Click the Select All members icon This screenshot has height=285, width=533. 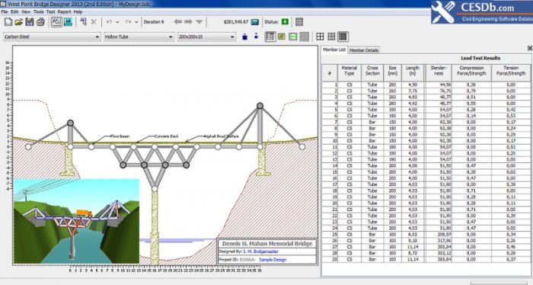pos(83,22)
